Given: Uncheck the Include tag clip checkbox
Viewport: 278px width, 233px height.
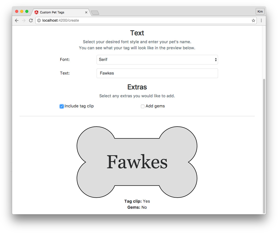Looking at the screenshot, I should 61,106.
